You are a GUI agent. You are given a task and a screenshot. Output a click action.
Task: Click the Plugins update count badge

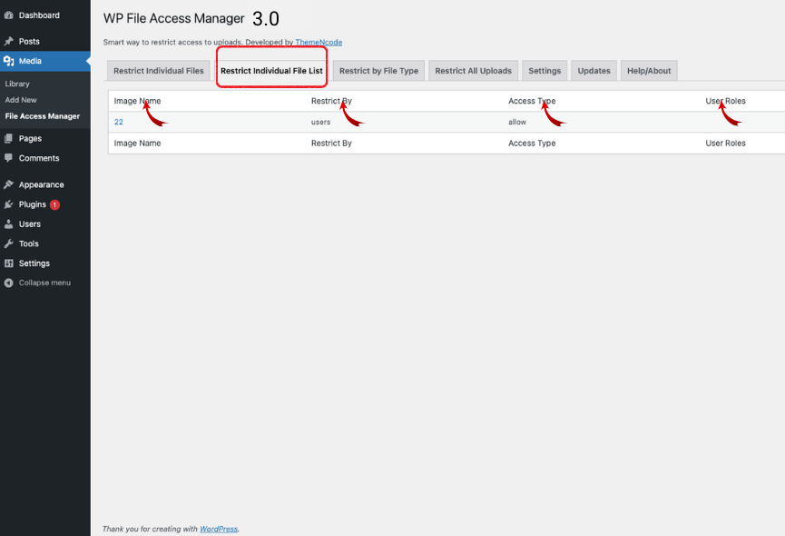[54, 204]
